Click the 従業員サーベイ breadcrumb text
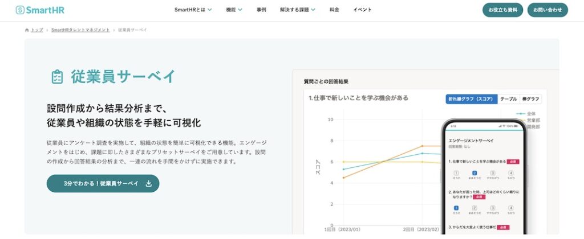584x239 pixels. [x=132, y=30]
